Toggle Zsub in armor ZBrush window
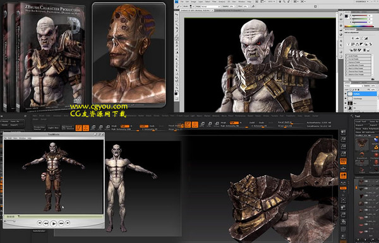379x243 pixels. click(x=262, y=122)
